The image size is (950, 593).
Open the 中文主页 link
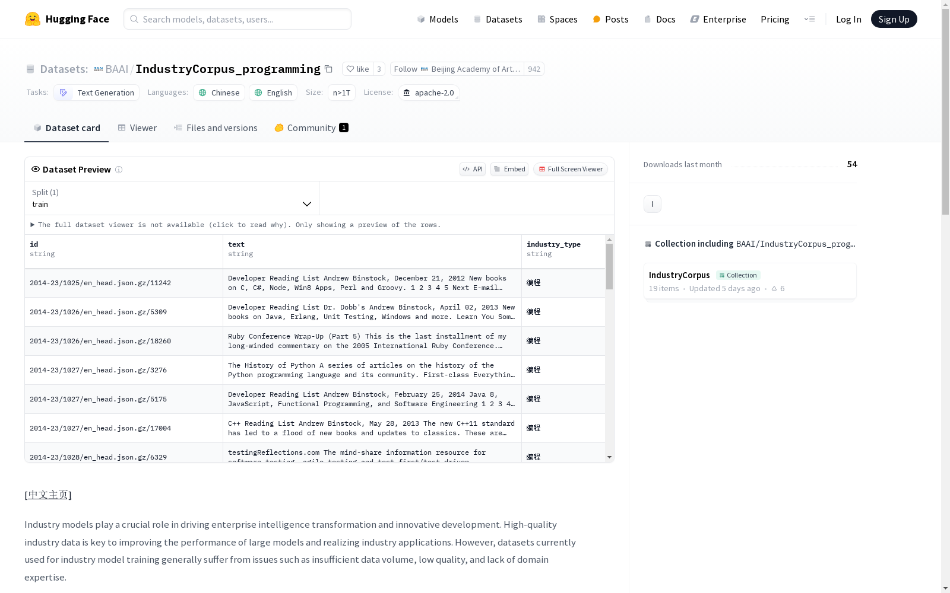click(48, 495)
